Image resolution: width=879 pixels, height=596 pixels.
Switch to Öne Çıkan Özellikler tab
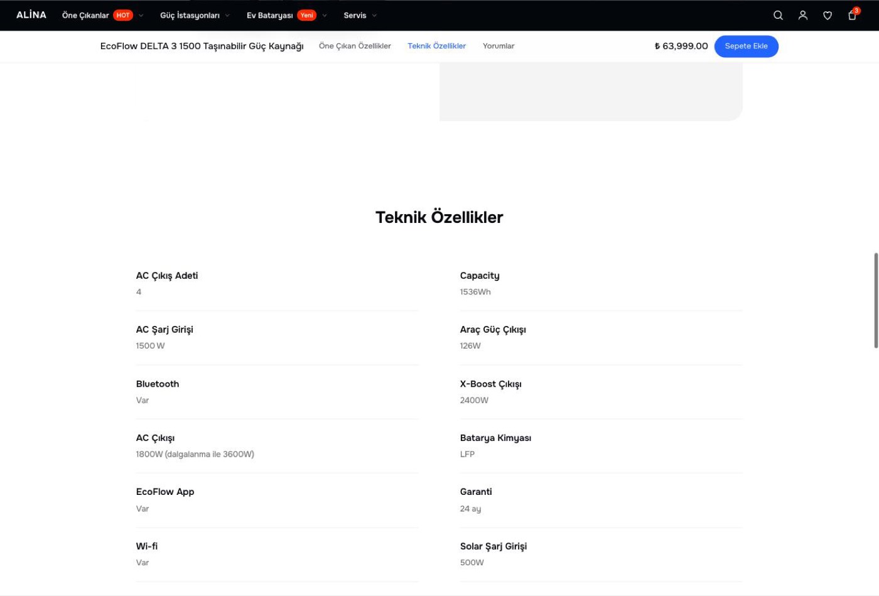pos(355,46)
